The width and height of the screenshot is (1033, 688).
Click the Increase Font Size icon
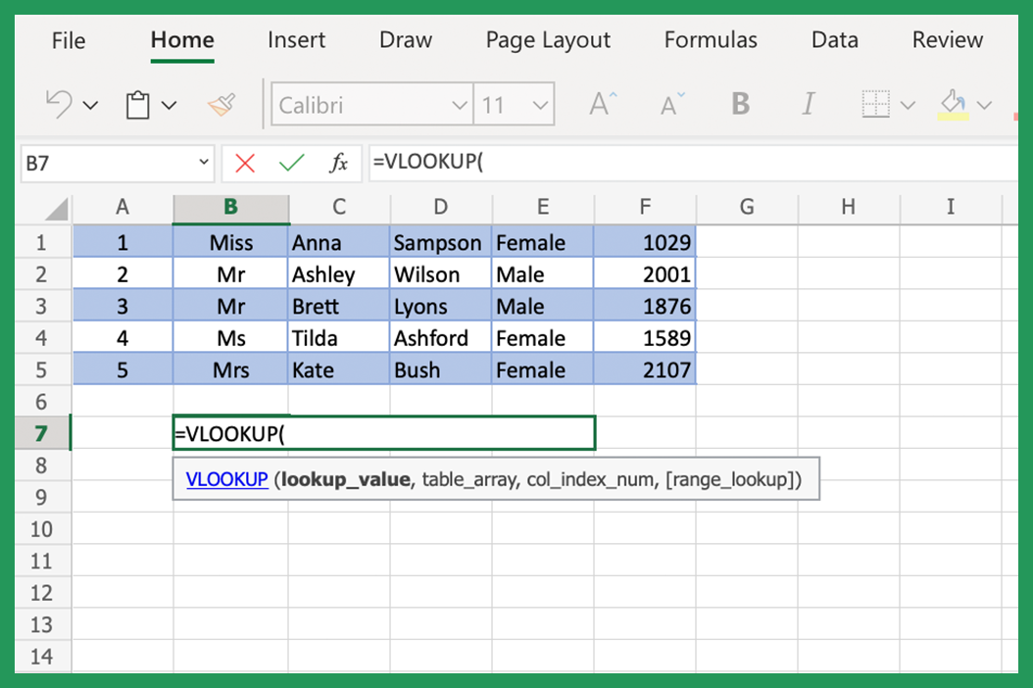pyautogui.click(x=602, y=101)
